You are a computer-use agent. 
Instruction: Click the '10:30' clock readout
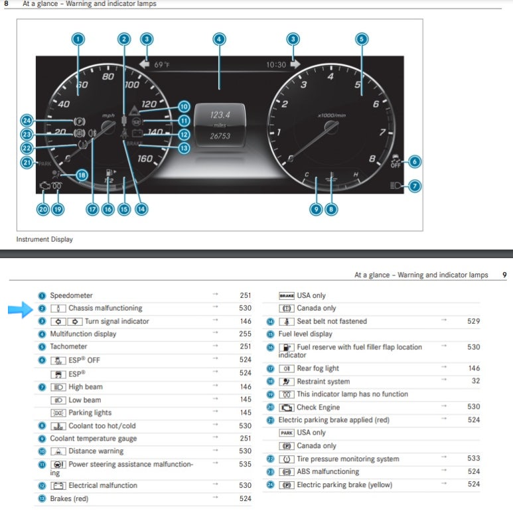(x=276, y=64)
